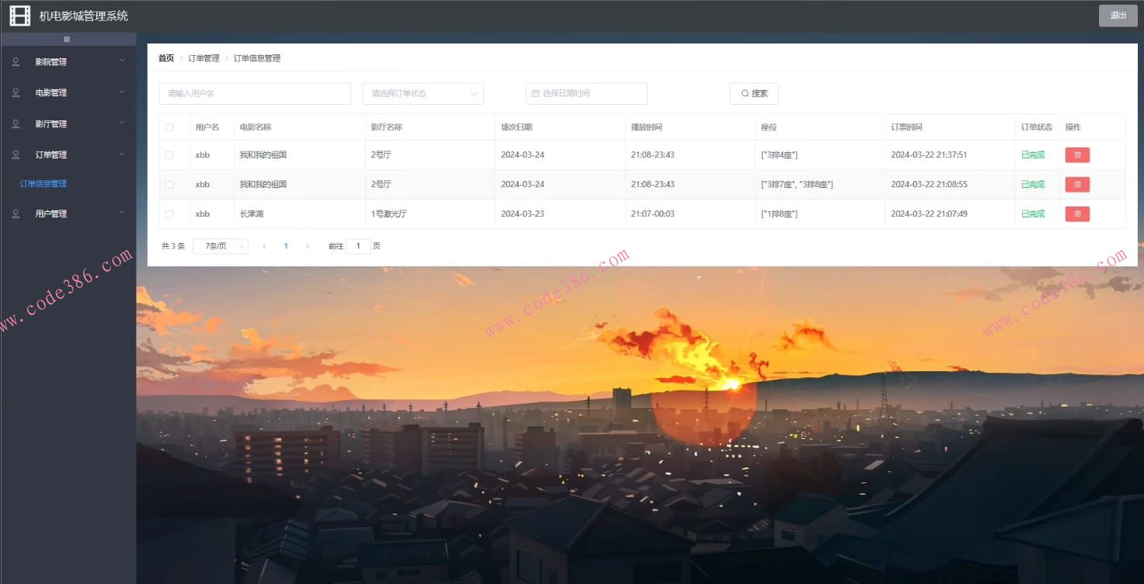Go to 首页 in breadcrumb

[x=166, y=58]
